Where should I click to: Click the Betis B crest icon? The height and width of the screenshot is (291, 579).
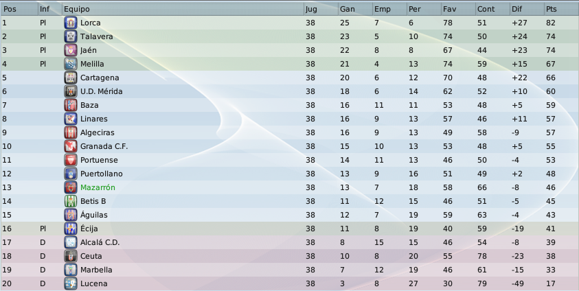tap(71, 201)
